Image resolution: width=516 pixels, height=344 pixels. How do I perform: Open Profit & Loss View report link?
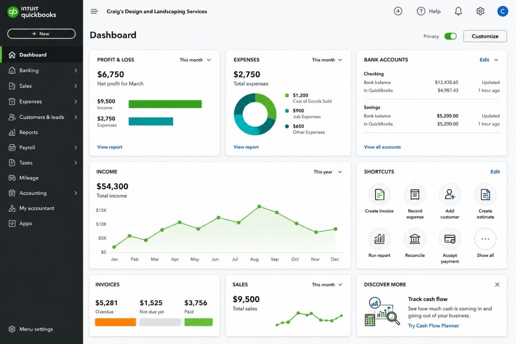point(110,147)
